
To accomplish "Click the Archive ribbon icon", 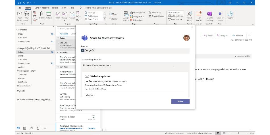I will 49,15.
